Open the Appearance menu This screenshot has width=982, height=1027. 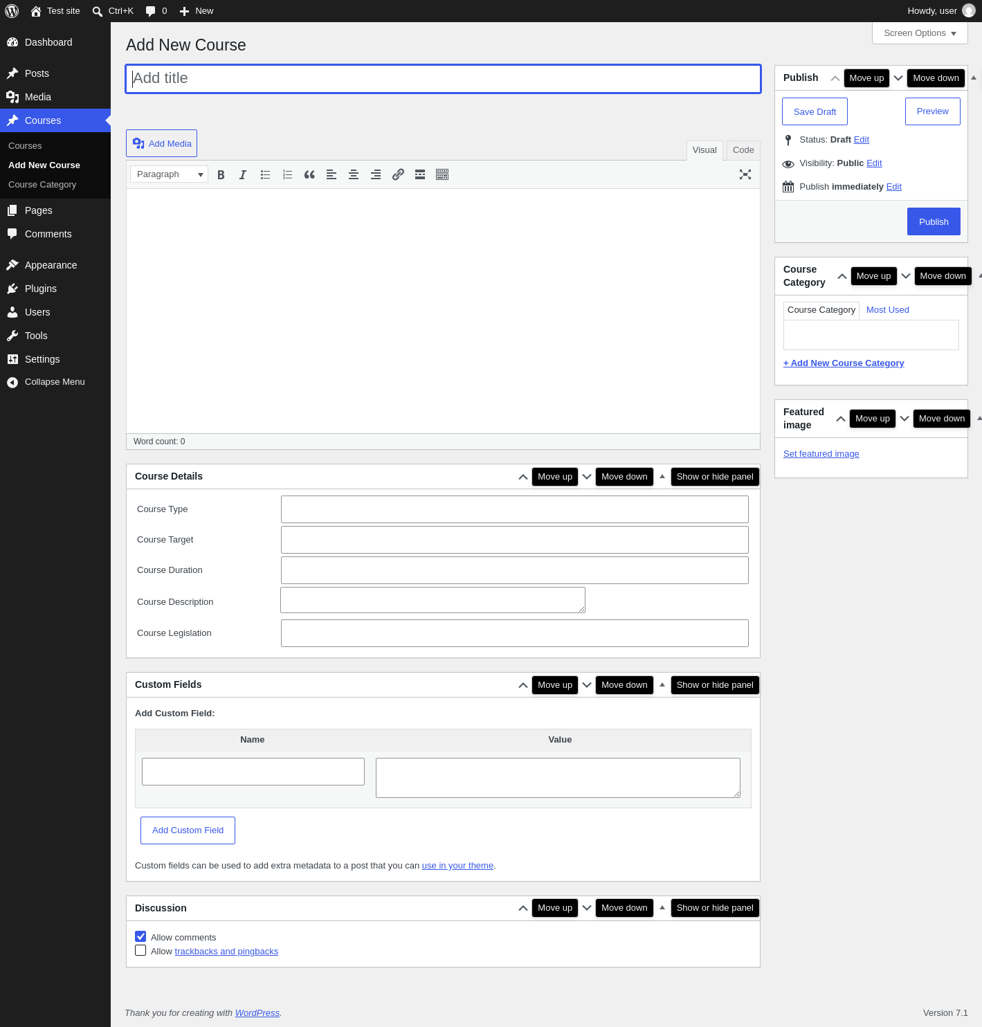[x=55, y=265]
